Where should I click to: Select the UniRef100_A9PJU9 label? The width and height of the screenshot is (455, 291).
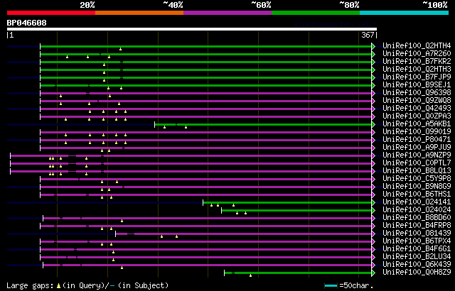pyautogui.click(x=417, y=148)
